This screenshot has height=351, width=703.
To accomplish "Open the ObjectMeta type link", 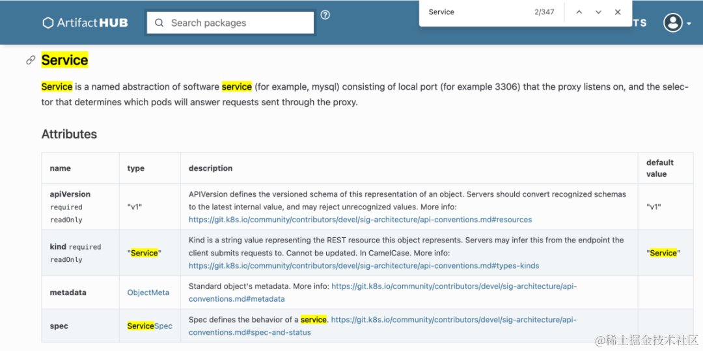I will point(148,292).
